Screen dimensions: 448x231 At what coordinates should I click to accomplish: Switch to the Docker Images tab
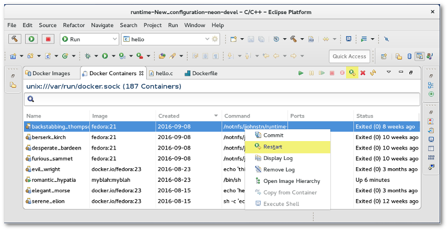pos(48,73)
